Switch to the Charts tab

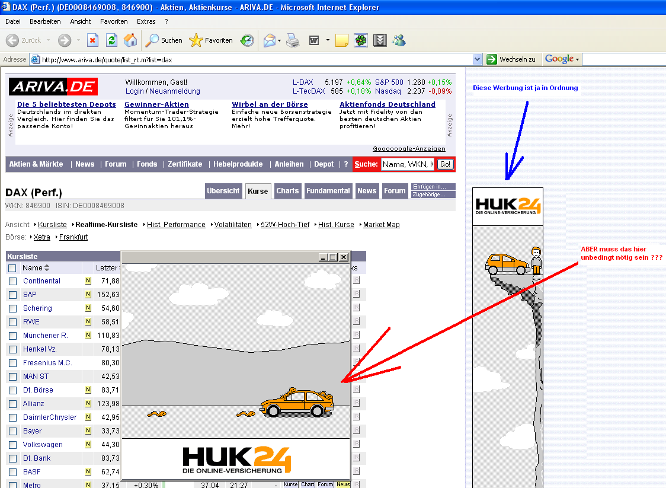tap(287, 191)
